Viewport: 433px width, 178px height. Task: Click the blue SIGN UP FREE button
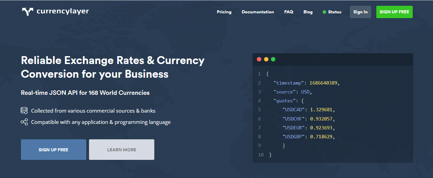pos(53,150)
